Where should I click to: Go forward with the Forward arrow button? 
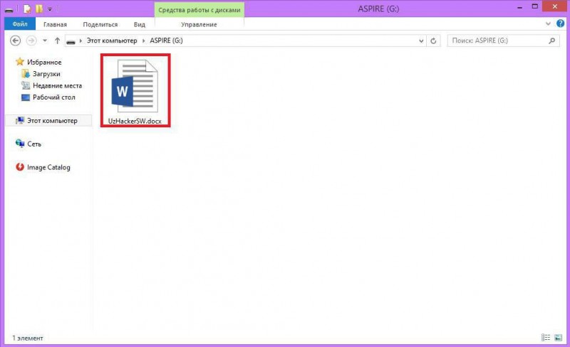click(x=31, y=41)
